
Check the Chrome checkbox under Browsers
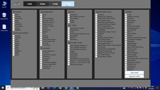tap(13, 16)
